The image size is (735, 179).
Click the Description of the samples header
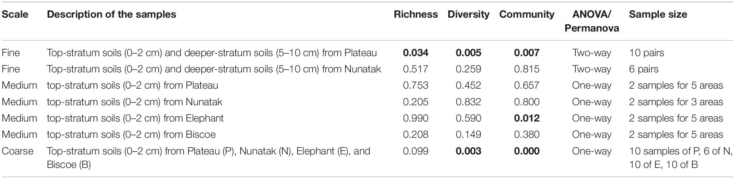(111, 15)
